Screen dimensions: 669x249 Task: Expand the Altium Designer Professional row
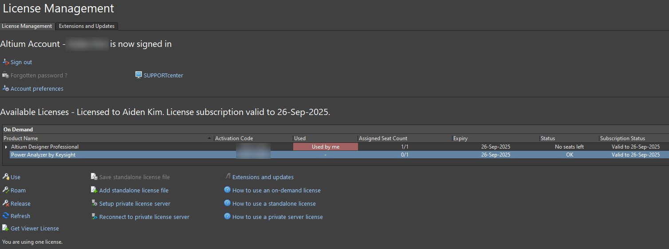[6, 147]
